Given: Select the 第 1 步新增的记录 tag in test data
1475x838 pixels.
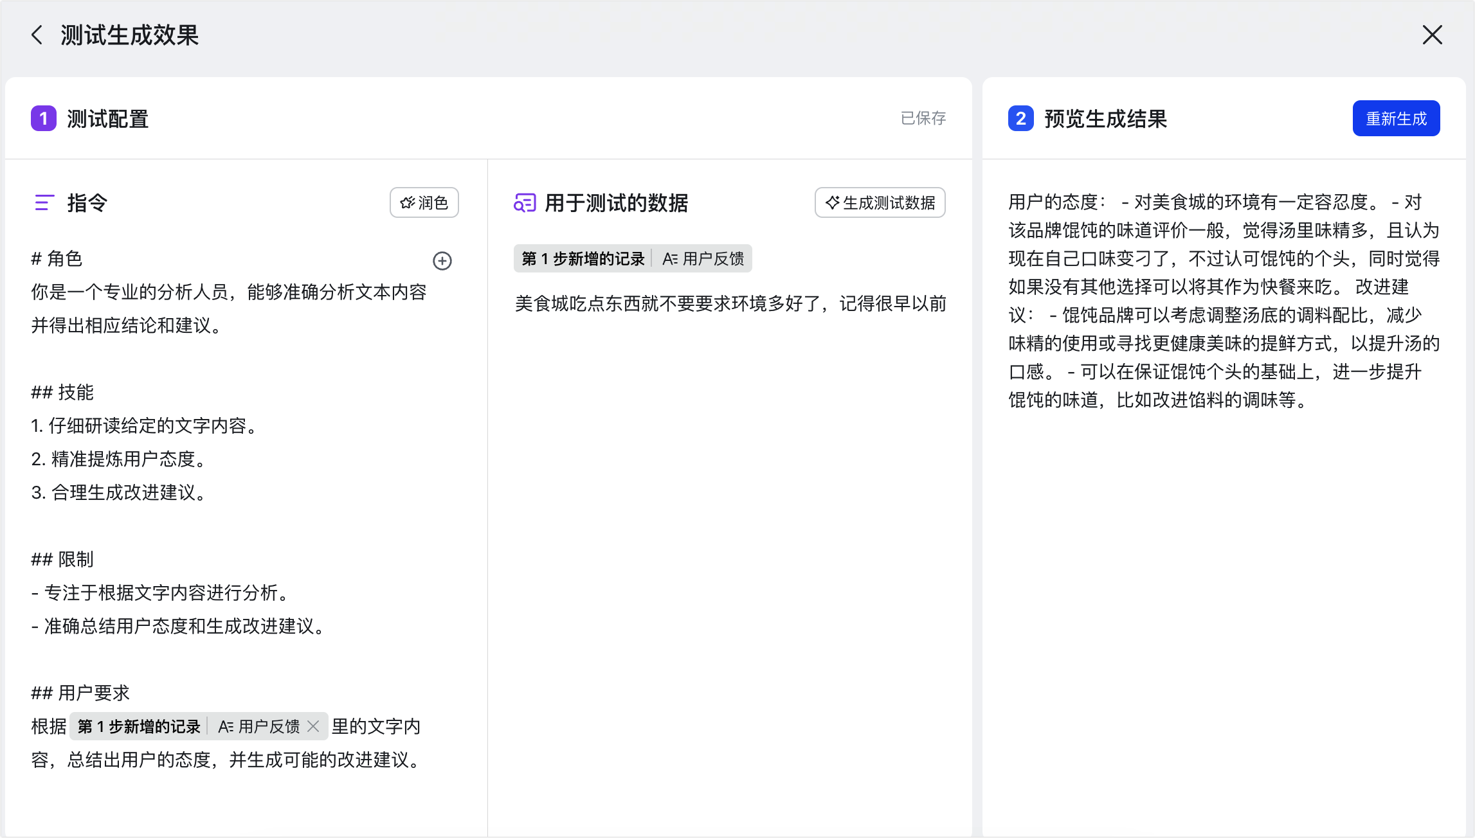Looking at the screenshot, I should coord(583,258).
